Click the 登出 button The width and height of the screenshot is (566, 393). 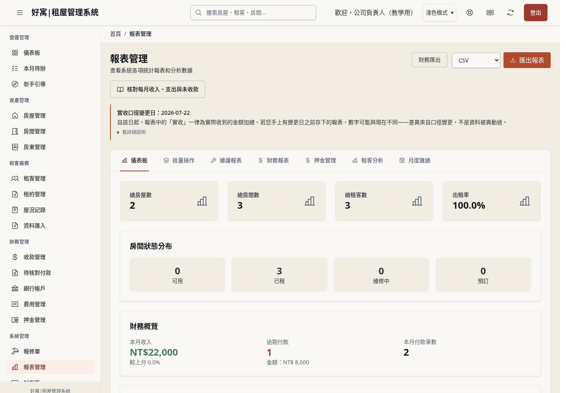pyautogui.click(x=536, y=13)
